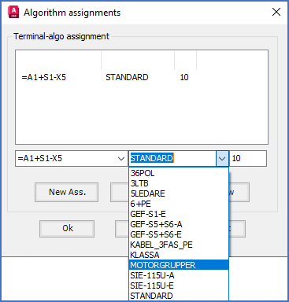Confirm with the Ok button

coord(67,229)
